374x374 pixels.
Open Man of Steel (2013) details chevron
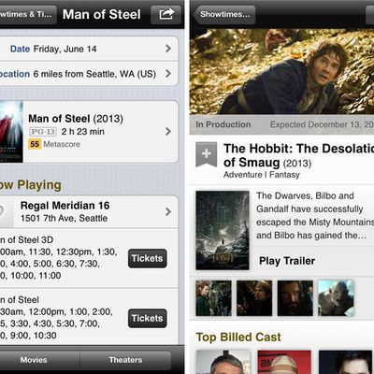click(168, 131)
